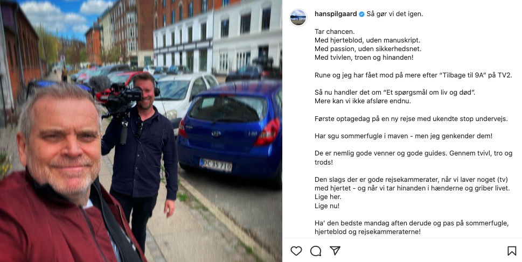Open comments via the speech bubble icon
The height and width of the screenshot is (262, 522).
(x=316, y=251)
